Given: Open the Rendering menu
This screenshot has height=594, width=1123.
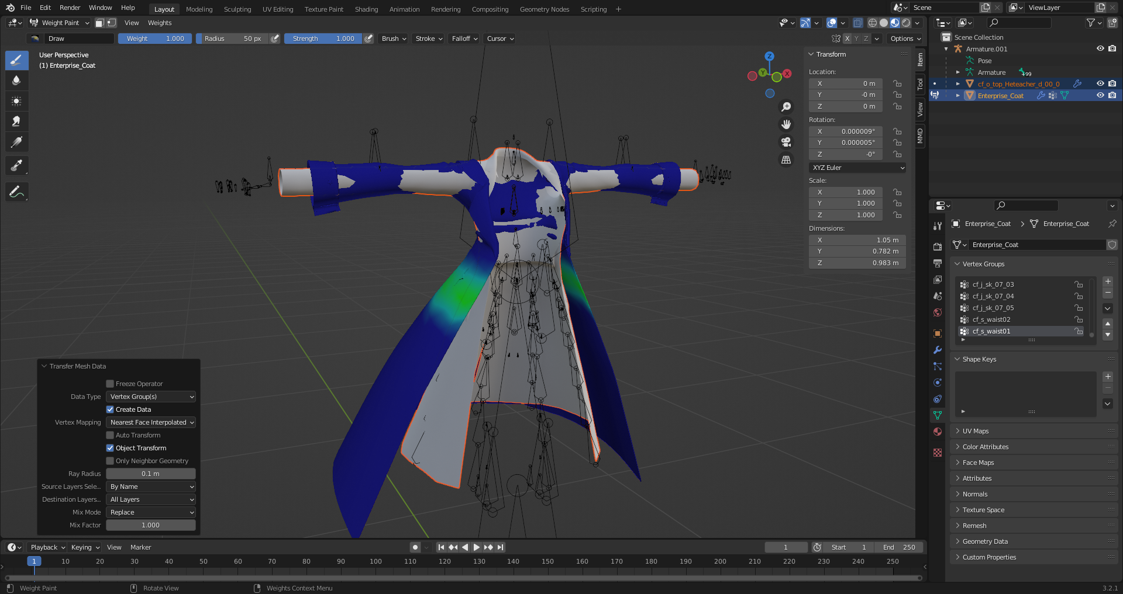Looking at the screenshot, I should coord(445,9).
